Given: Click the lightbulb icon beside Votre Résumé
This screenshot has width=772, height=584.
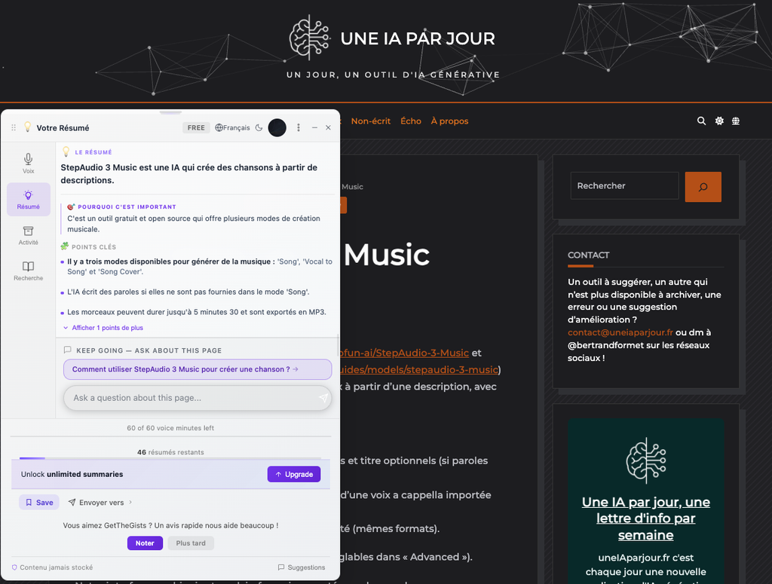Looking at the screenshot, I should pyautogui.click(x=28, y=127).
